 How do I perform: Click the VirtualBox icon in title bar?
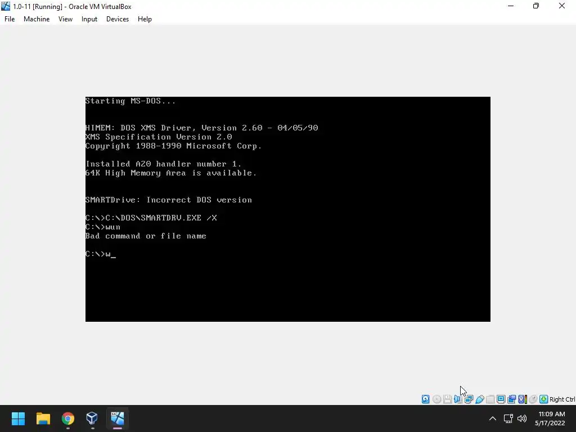point(6,6)
